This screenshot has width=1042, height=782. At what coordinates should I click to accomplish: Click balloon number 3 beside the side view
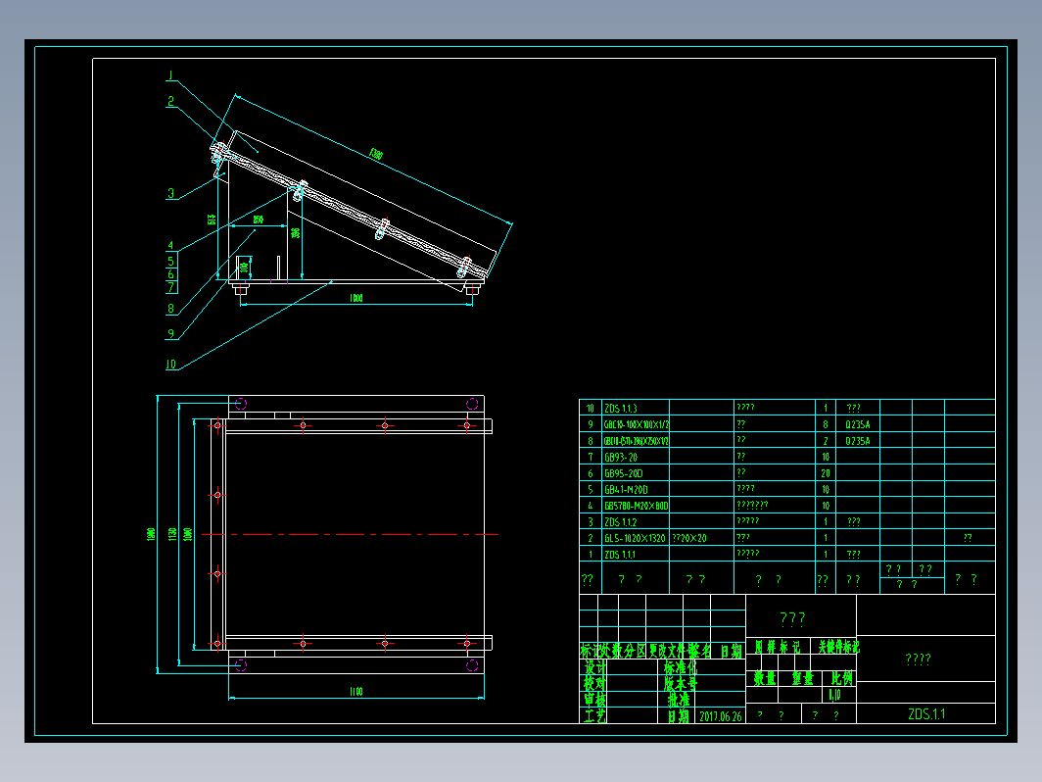coord(170,193)
